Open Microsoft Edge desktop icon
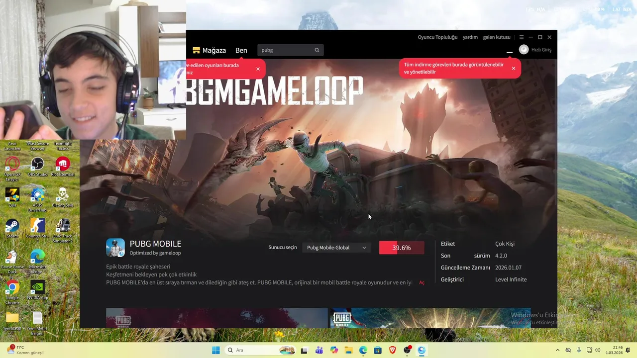 click(37, 262)
